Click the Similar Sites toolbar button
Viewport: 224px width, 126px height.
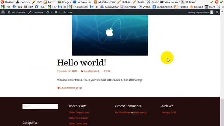click(162, 7)
